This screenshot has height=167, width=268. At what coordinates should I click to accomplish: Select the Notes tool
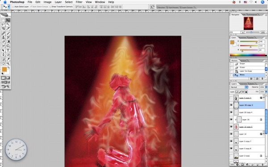click(x=3, y=59)
